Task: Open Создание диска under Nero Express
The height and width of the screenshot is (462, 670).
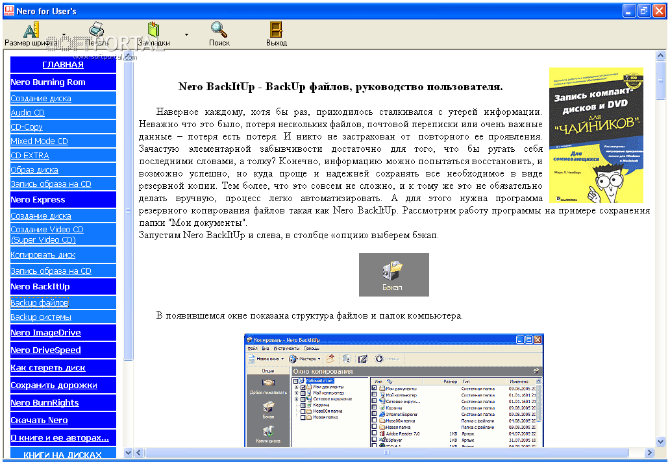Action: pyautogui.click(x=41, y=215)
